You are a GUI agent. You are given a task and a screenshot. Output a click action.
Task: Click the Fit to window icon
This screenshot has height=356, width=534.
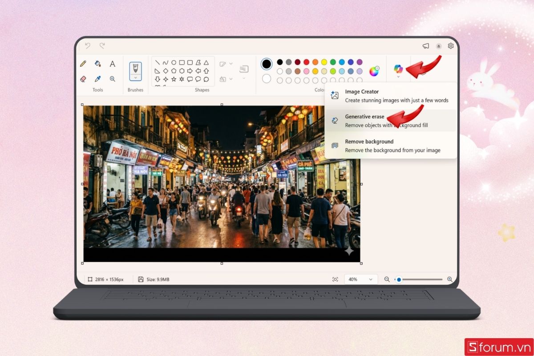[335, 279]
